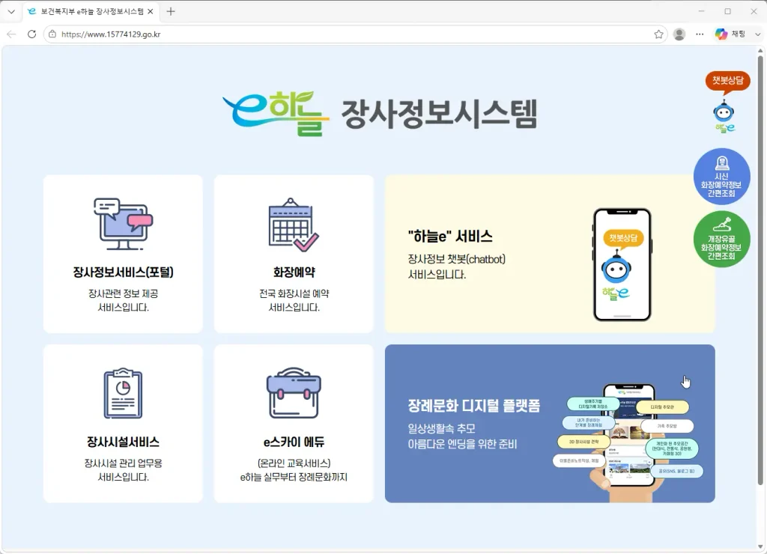Click the 장사시설서비스 clipboard report icon
The height and width of the screenshot is (554, 767).
tap(123, 394)
